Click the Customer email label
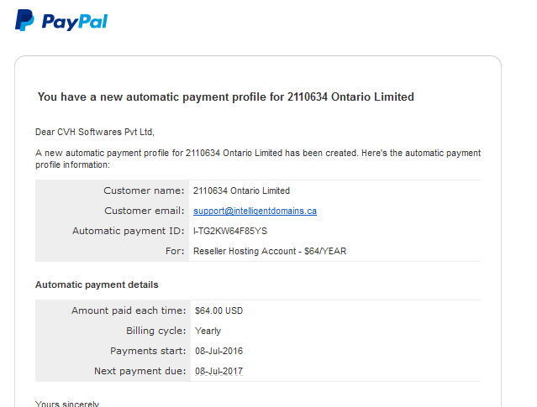The height and width of the screenshot is (407, 537). pyautogui.click(x=145, y=211)
